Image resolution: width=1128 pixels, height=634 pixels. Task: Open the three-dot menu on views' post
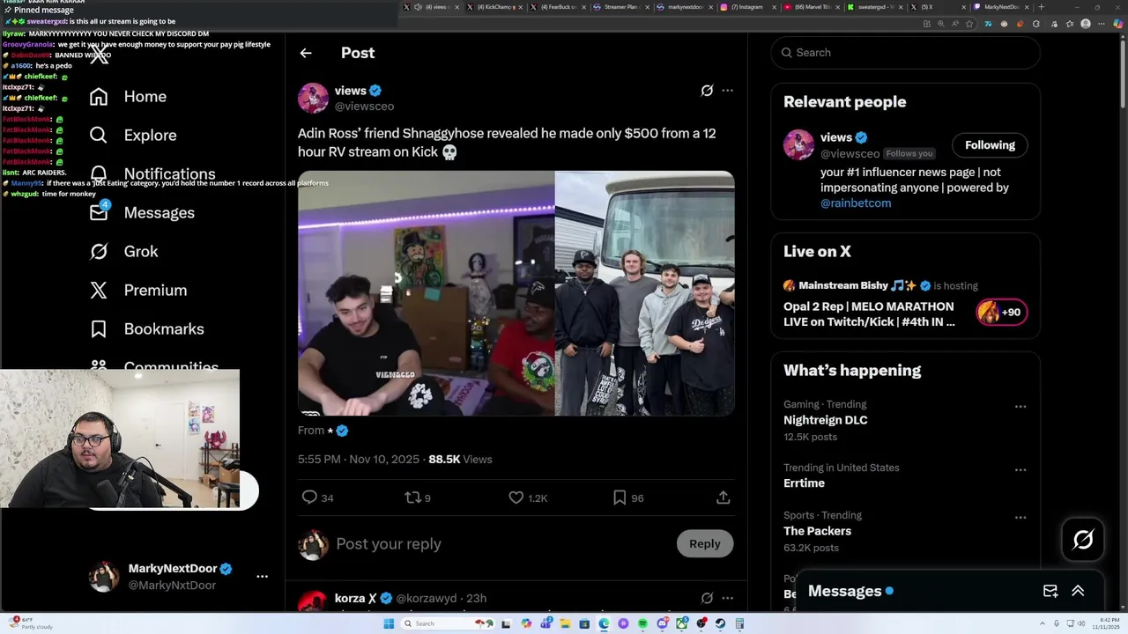727,91
